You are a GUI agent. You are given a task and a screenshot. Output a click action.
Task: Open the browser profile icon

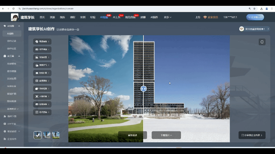[267, 9]
